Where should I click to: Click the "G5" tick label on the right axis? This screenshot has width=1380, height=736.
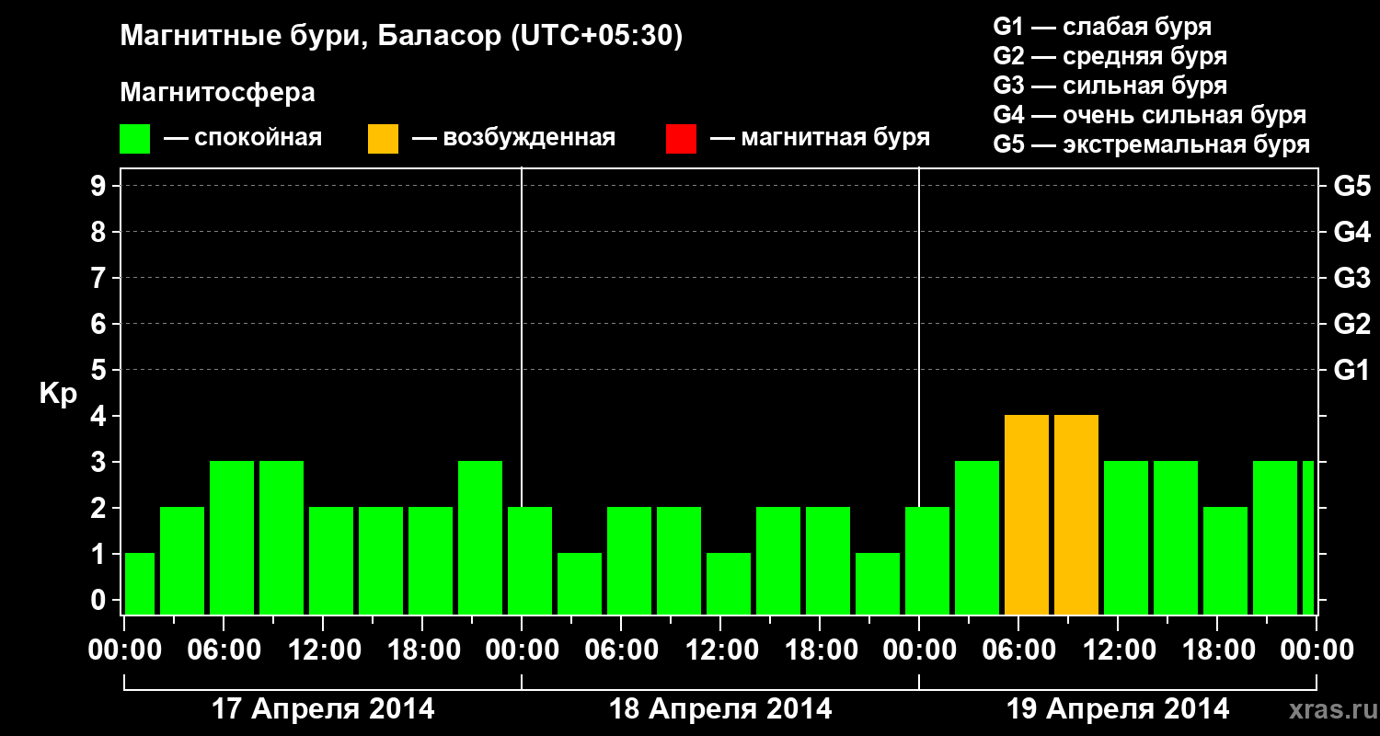coord(1351,186)
